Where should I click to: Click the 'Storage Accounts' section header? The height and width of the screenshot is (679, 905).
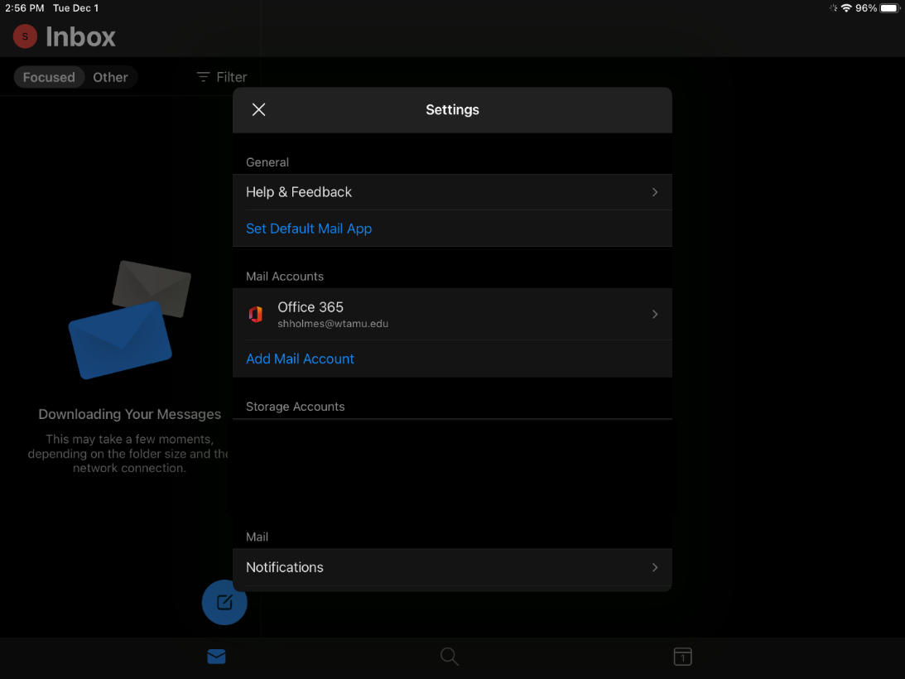(x=295, y=407)
